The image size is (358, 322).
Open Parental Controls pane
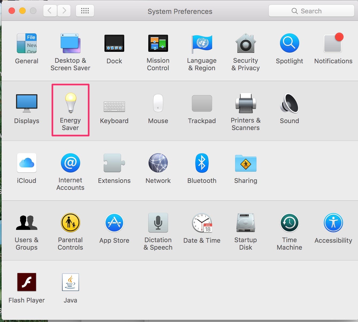coord(70,223)
